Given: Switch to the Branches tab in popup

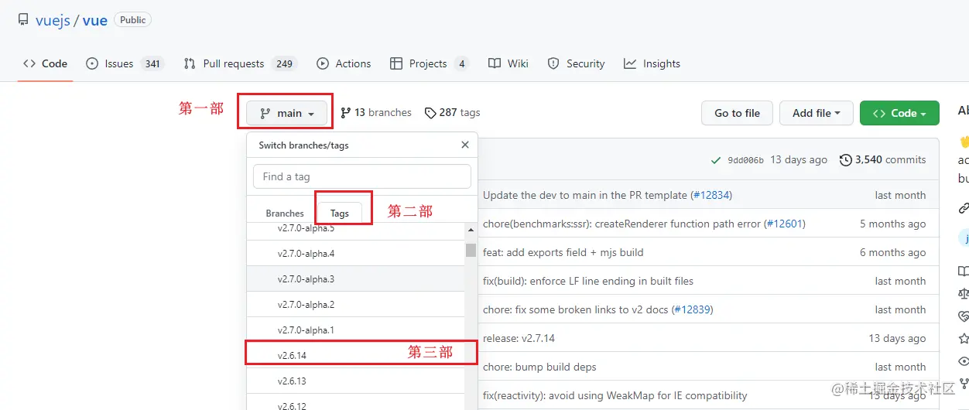Looking at the screenshot, I should tap(285, 213).
